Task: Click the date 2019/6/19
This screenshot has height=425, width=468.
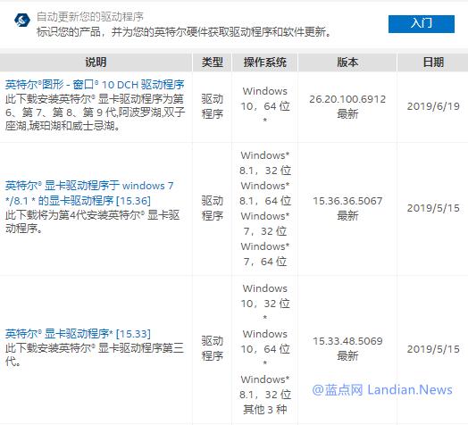Action: [433, 106]
